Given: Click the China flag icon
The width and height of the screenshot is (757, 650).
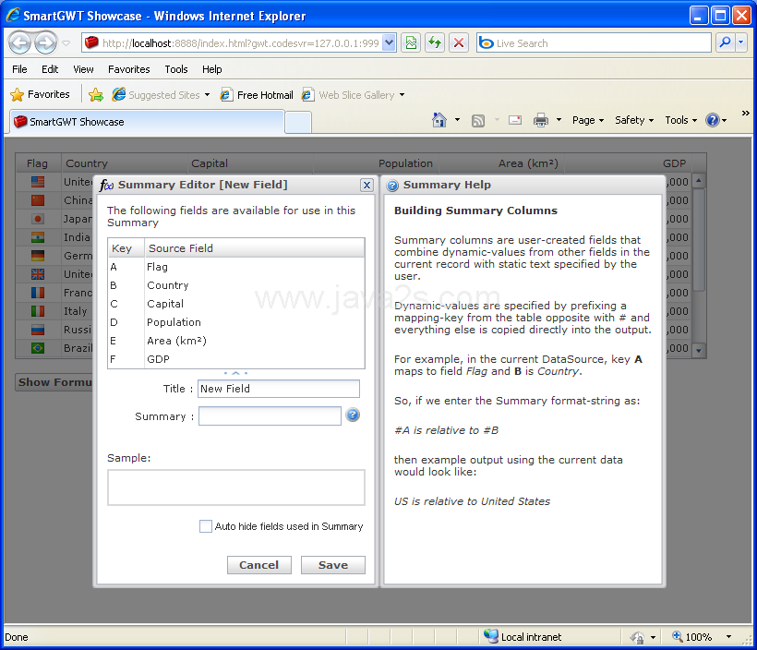Looking at the screenshot, I should click(x=38, y=200).
